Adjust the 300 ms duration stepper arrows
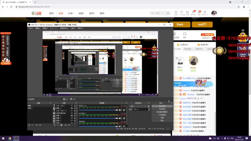This screenshot has height=141, width=251. [x=149, y=109]
